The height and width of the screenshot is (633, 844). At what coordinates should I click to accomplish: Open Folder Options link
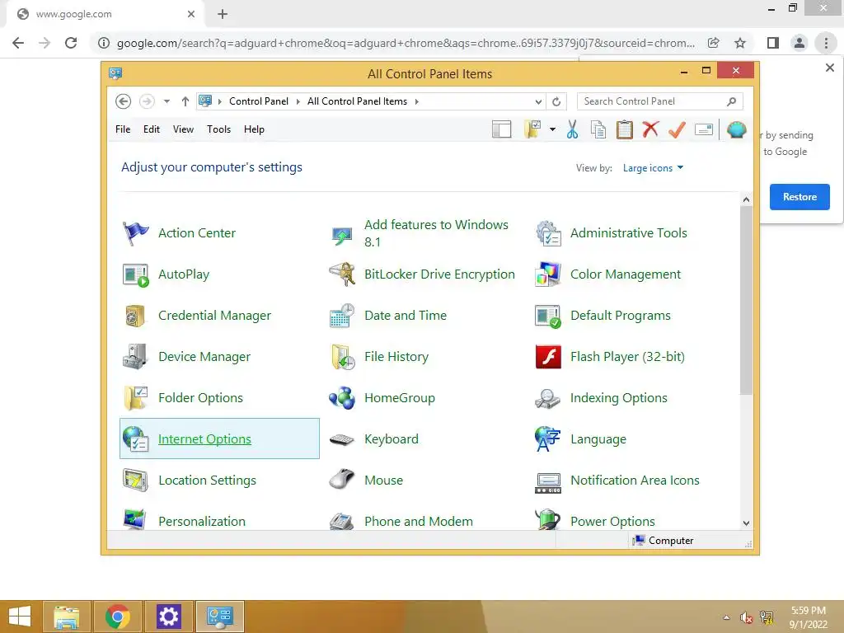200,398
